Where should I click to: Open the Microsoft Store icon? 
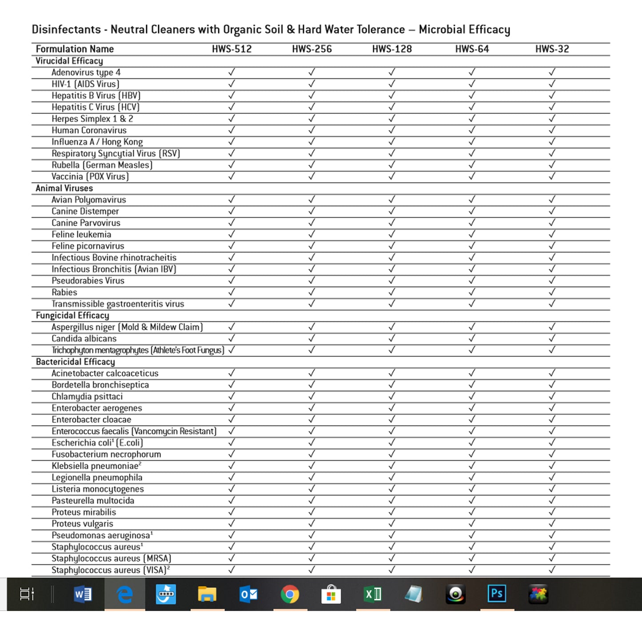pos(331,594)
